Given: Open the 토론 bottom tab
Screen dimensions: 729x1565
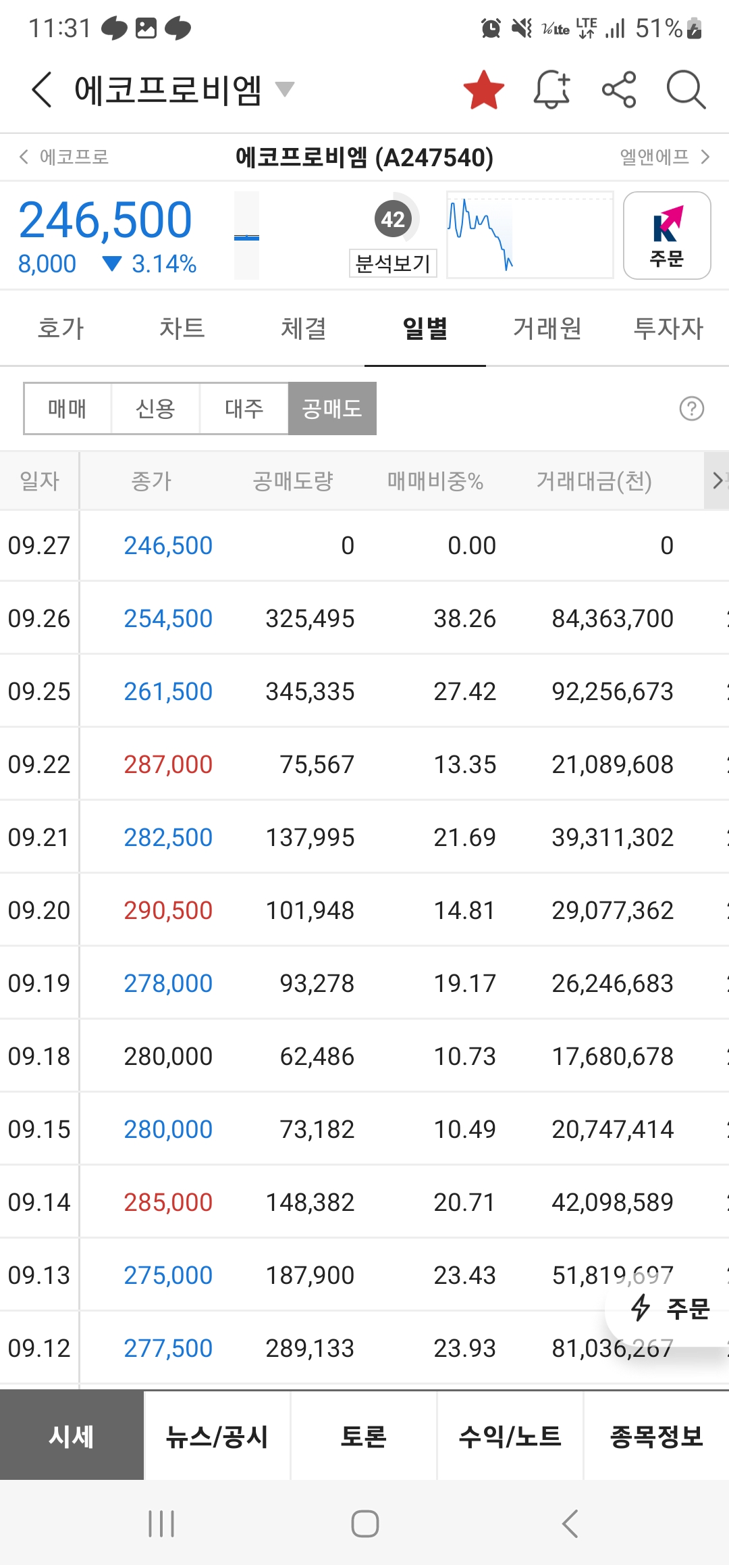Looking at the screenshot, I should click(364, 1436).
